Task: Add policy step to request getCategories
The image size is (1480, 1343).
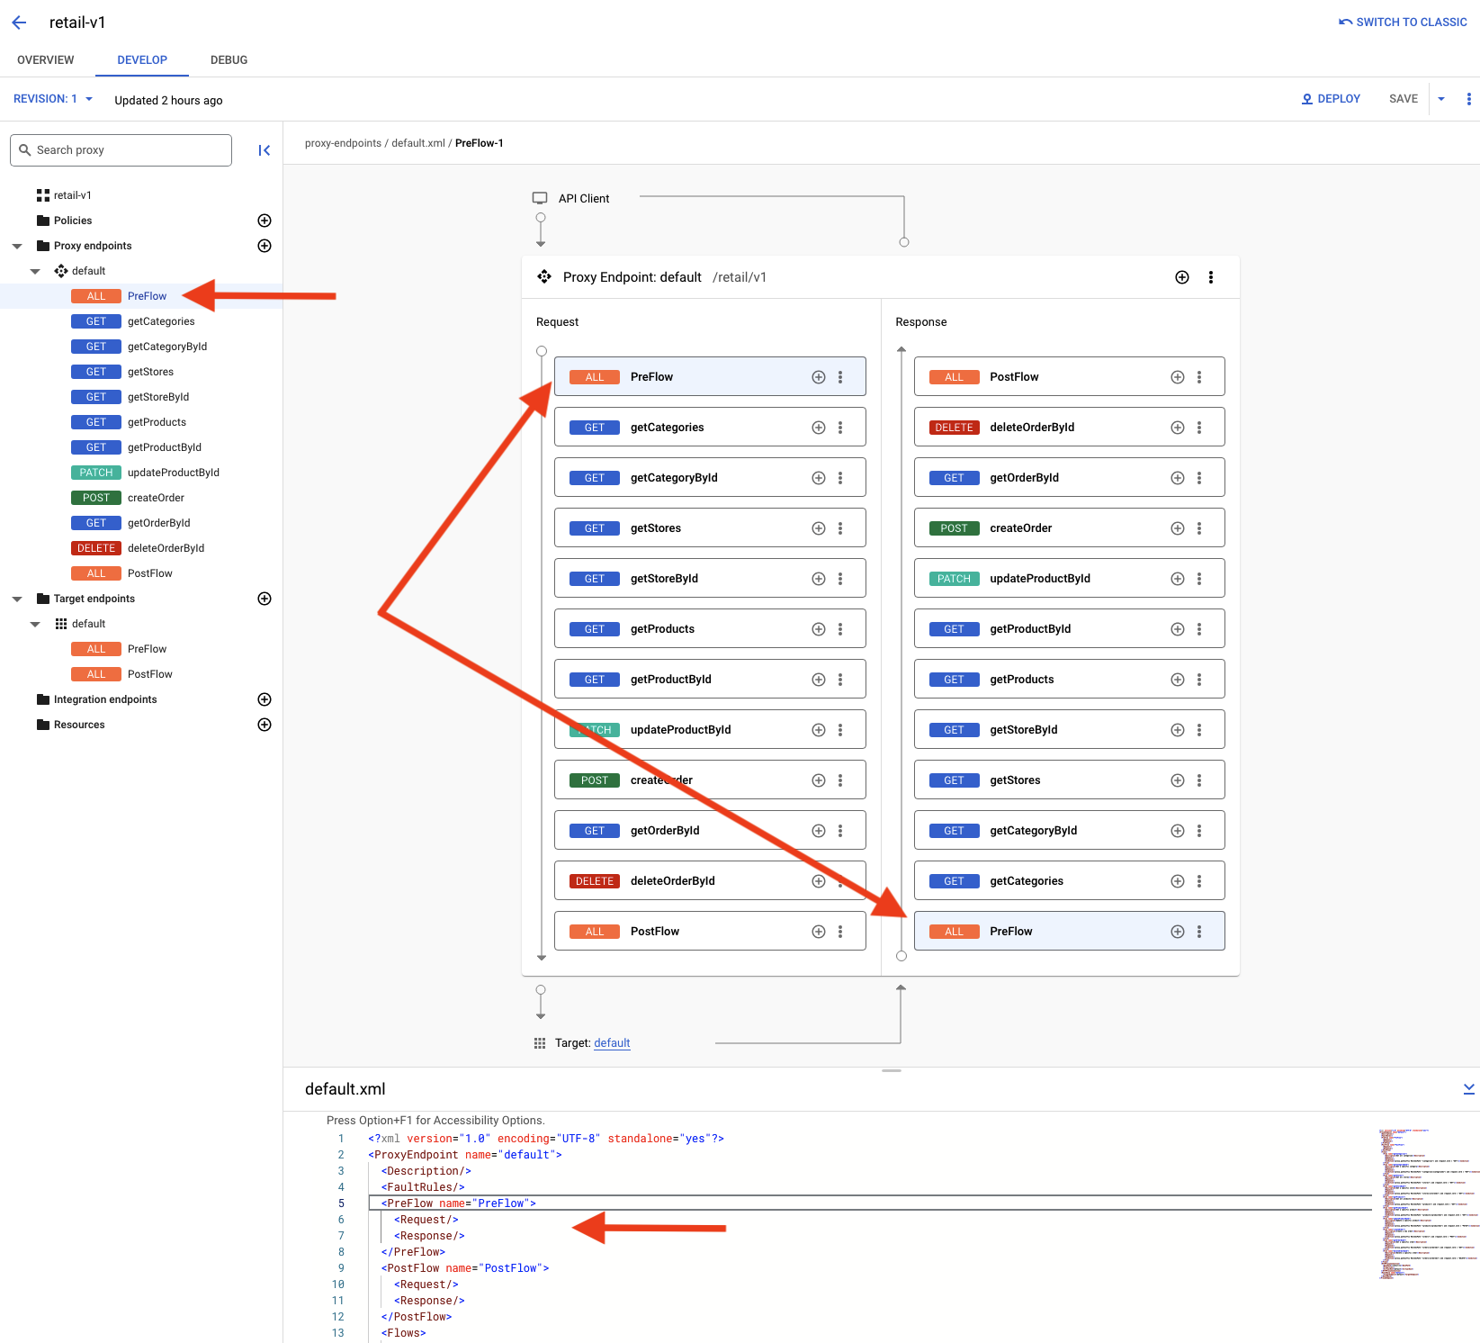Action: pos(819,428)
